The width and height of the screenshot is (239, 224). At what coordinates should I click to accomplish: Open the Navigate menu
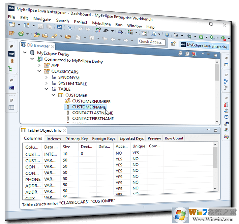point(42,19)
